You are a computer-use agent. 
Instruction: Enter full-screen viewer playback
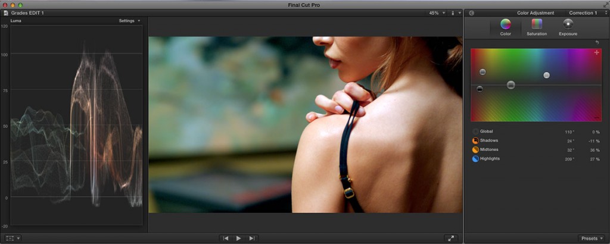pos(450,238)
